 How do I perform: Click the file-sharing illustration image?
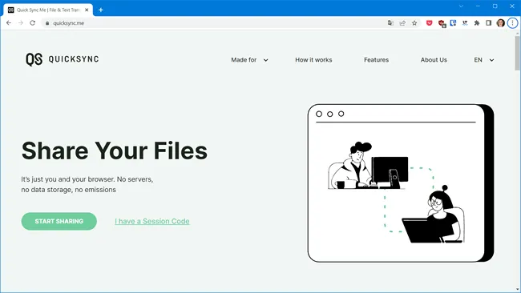pyautogui.click(x=401, y=183)
